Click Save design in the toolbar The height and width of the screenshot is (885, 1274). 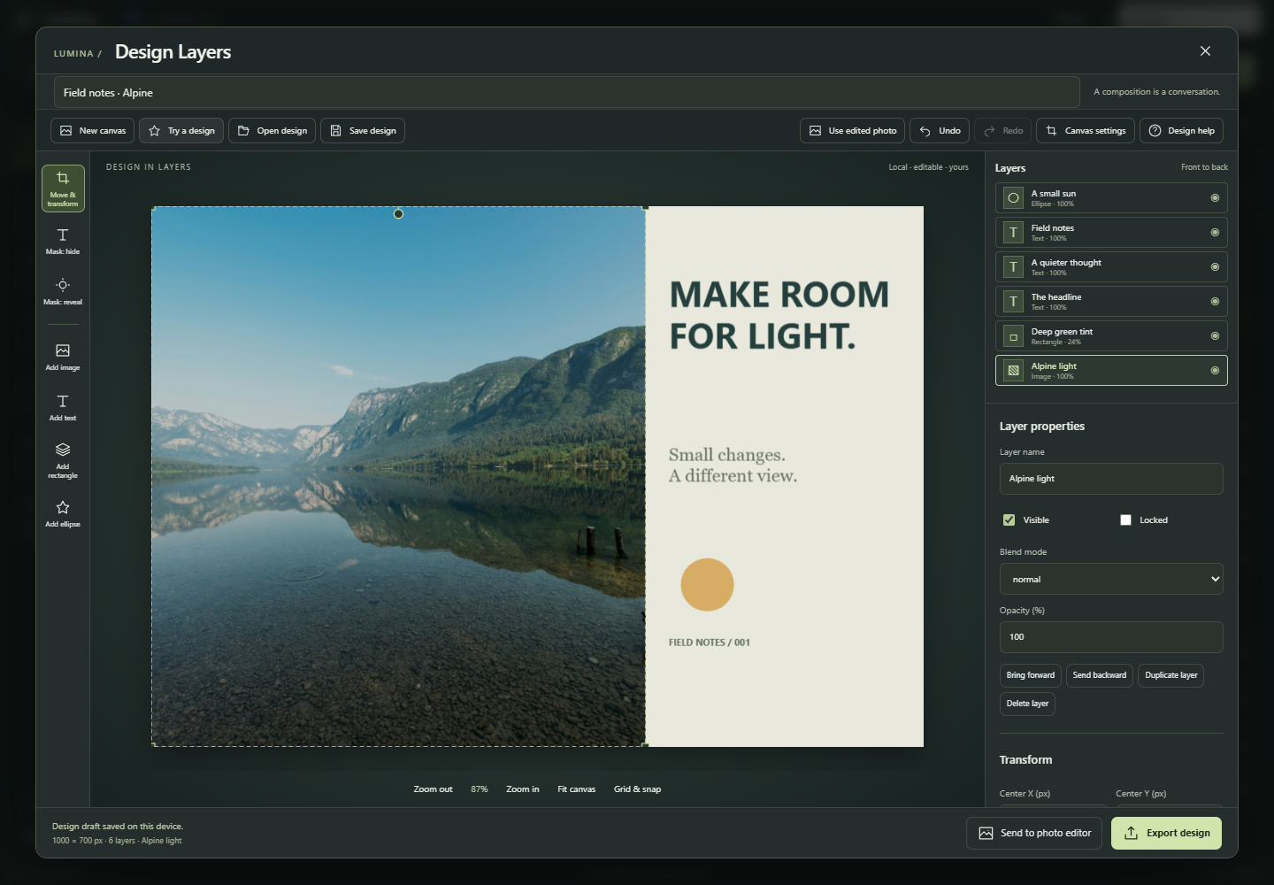tap(363, 131)
